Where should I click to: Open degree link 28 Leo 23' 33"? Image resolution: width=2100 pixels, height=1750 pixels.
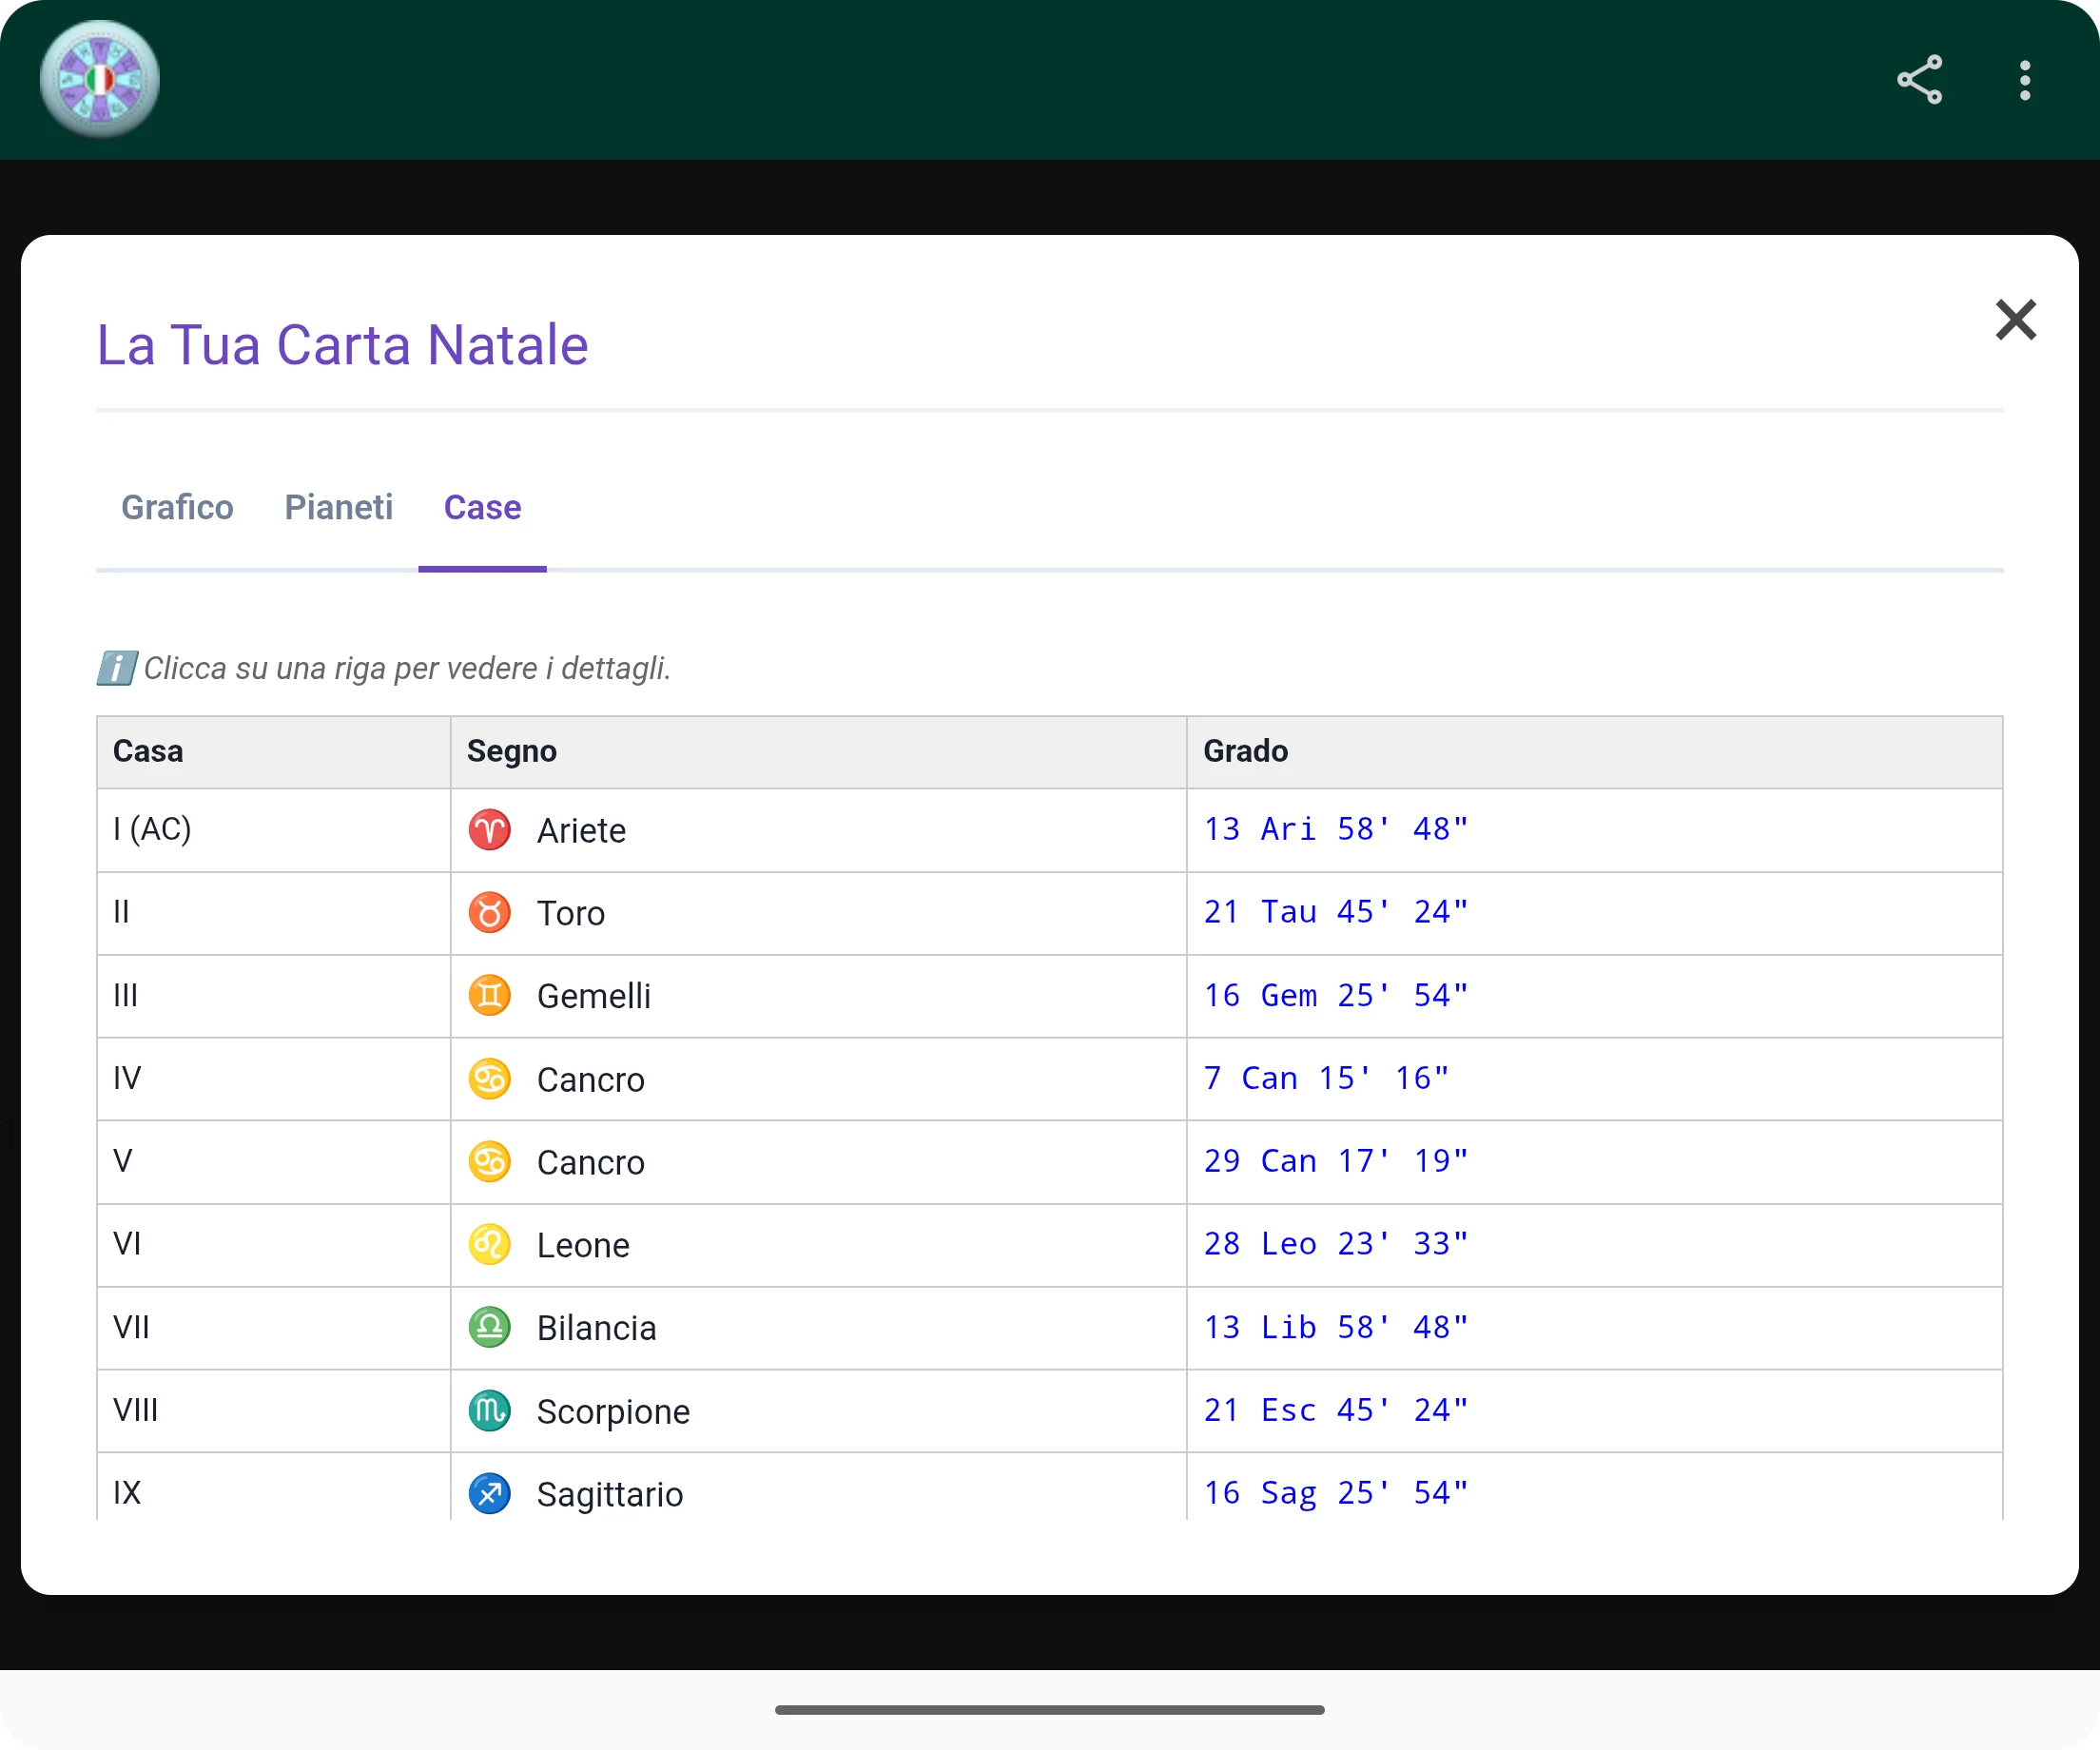[1335, 1244]
